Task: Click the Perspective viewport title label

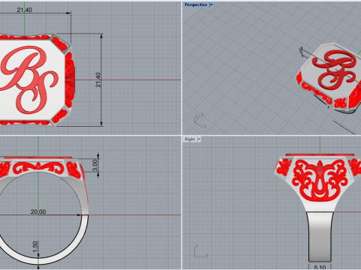Action: coord(196,4)
